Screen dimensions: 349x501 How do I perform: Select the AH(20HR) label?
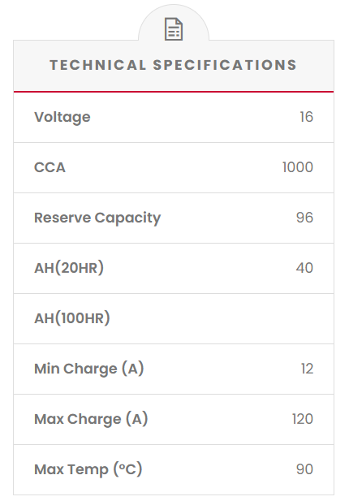pos(69,268)
